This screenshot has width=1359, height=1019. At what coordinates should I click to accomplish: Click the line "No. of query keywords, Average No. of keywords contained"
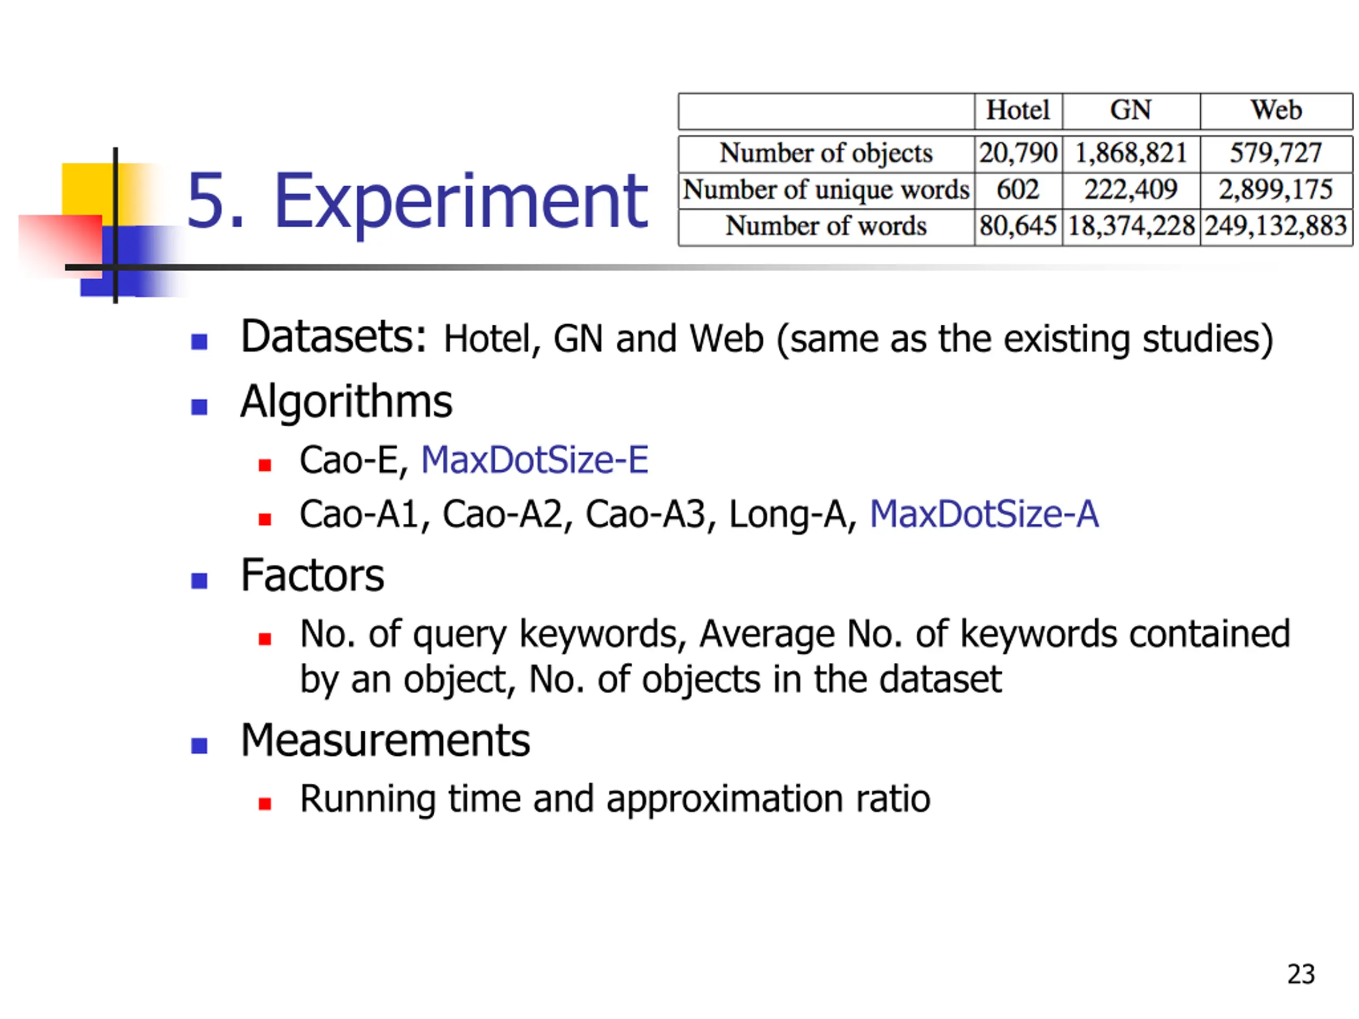794,635
